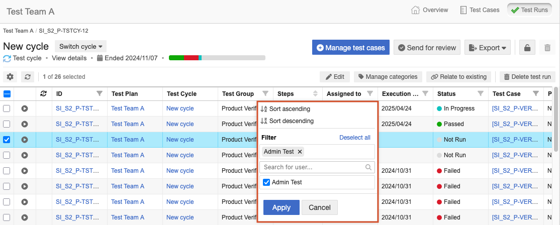This screenshot has height=225, width=560.
Task: Click the Test Team A breadcrumb link
Action: [x=18, y=31]
